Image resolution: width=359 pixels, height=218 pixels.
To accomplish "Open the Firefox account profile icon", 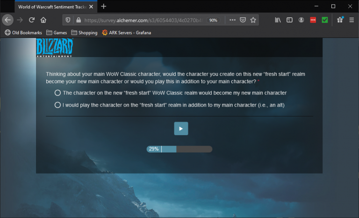I will click(302, 20).
